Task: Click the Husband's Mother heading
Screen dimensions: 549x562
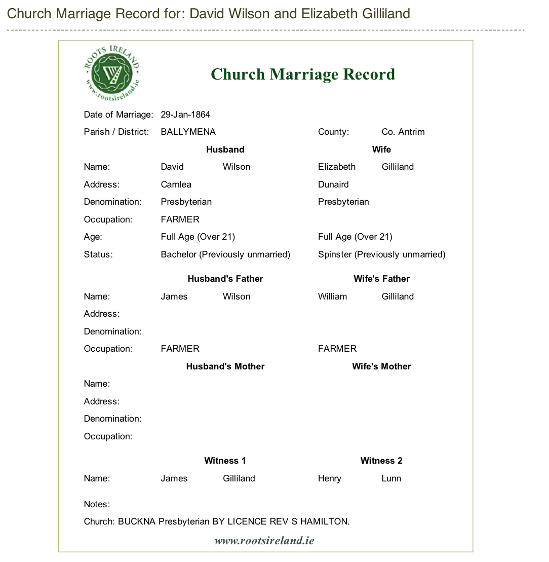Action: click(x=225, y=366)
